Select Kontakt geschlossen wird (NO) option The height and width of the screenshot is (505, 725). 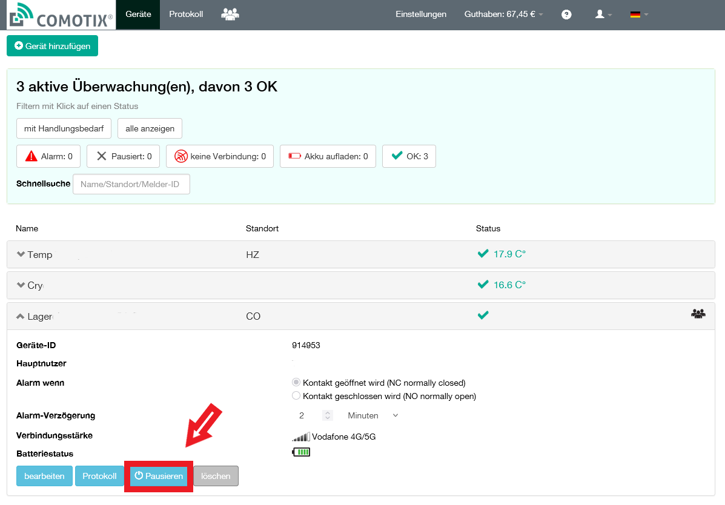[x=296, y=396]
